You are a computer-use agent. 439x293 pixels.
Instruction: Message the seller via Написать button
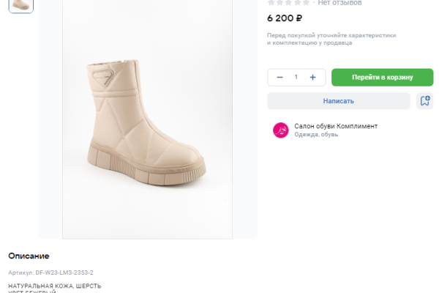[338, 101]
